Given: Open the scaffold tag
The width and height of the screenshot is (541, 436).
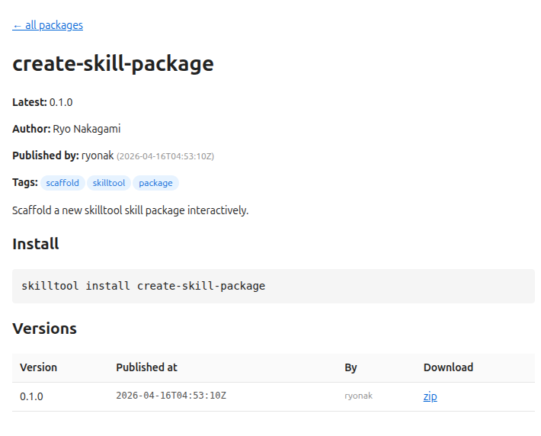Looking at the screenshot, I should pos(62,183).
